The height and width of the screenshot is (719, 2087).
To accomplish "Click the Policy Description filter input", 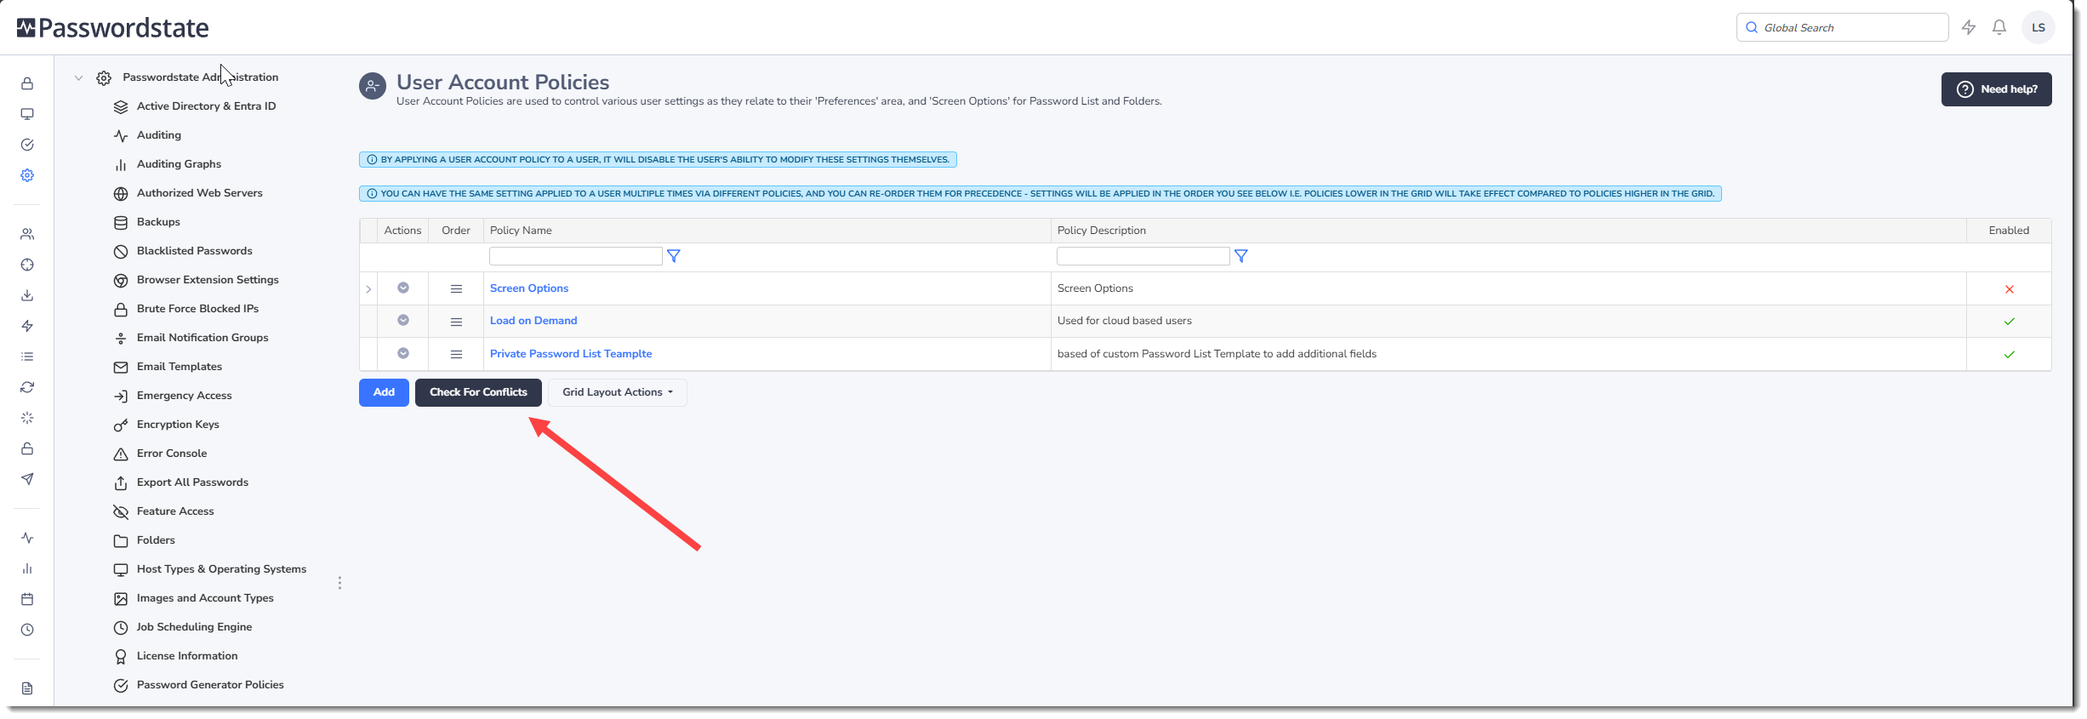I will [1143, 256].
